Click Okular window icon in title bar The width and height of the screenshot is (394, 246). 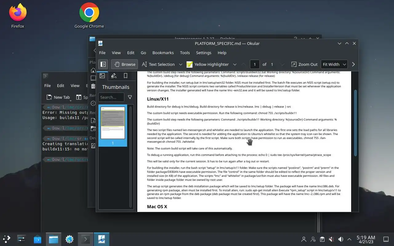tap(100, 43)
